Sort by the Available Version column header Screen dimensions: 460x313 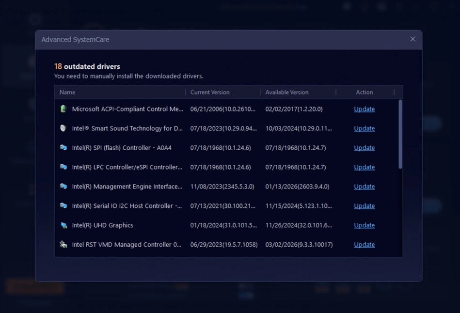(x=287, y=92)
